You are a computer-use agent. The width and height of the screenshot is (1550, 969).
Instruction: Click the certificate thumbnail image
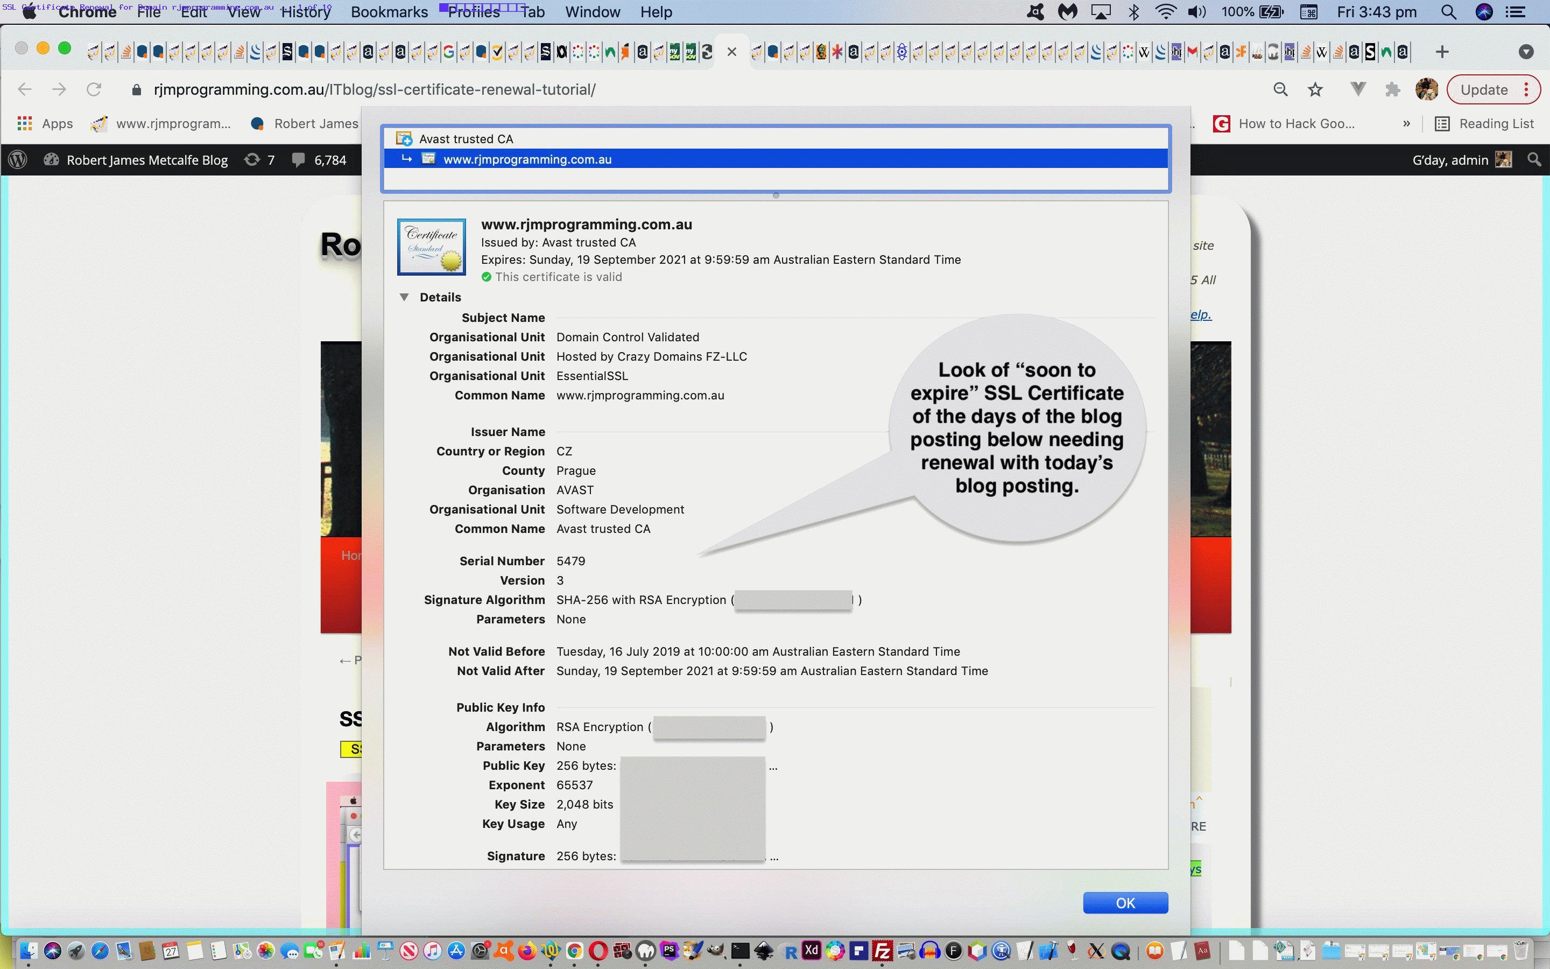[x=431, y=247]
